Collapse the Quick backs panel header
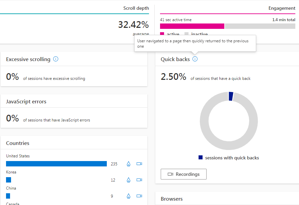The height and width of the screenshot is (205, 299). (x=175, y=59)
